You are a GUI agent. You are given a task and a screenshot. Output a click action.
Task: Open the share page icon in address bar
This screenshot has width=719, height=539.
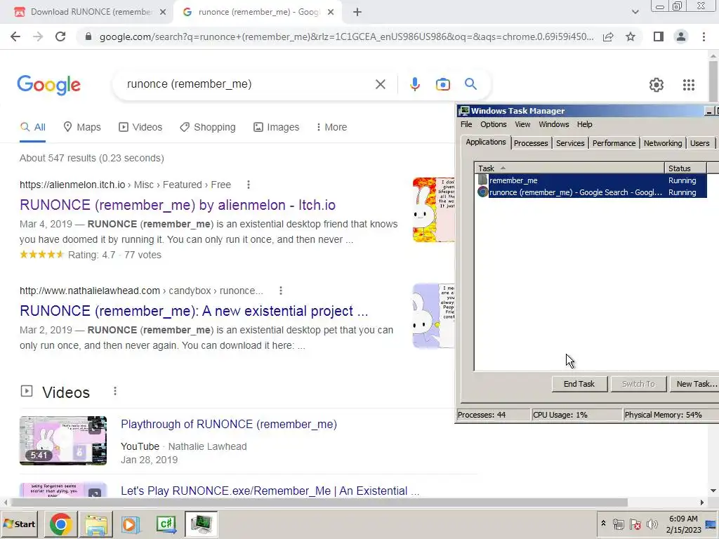[608, 36]
